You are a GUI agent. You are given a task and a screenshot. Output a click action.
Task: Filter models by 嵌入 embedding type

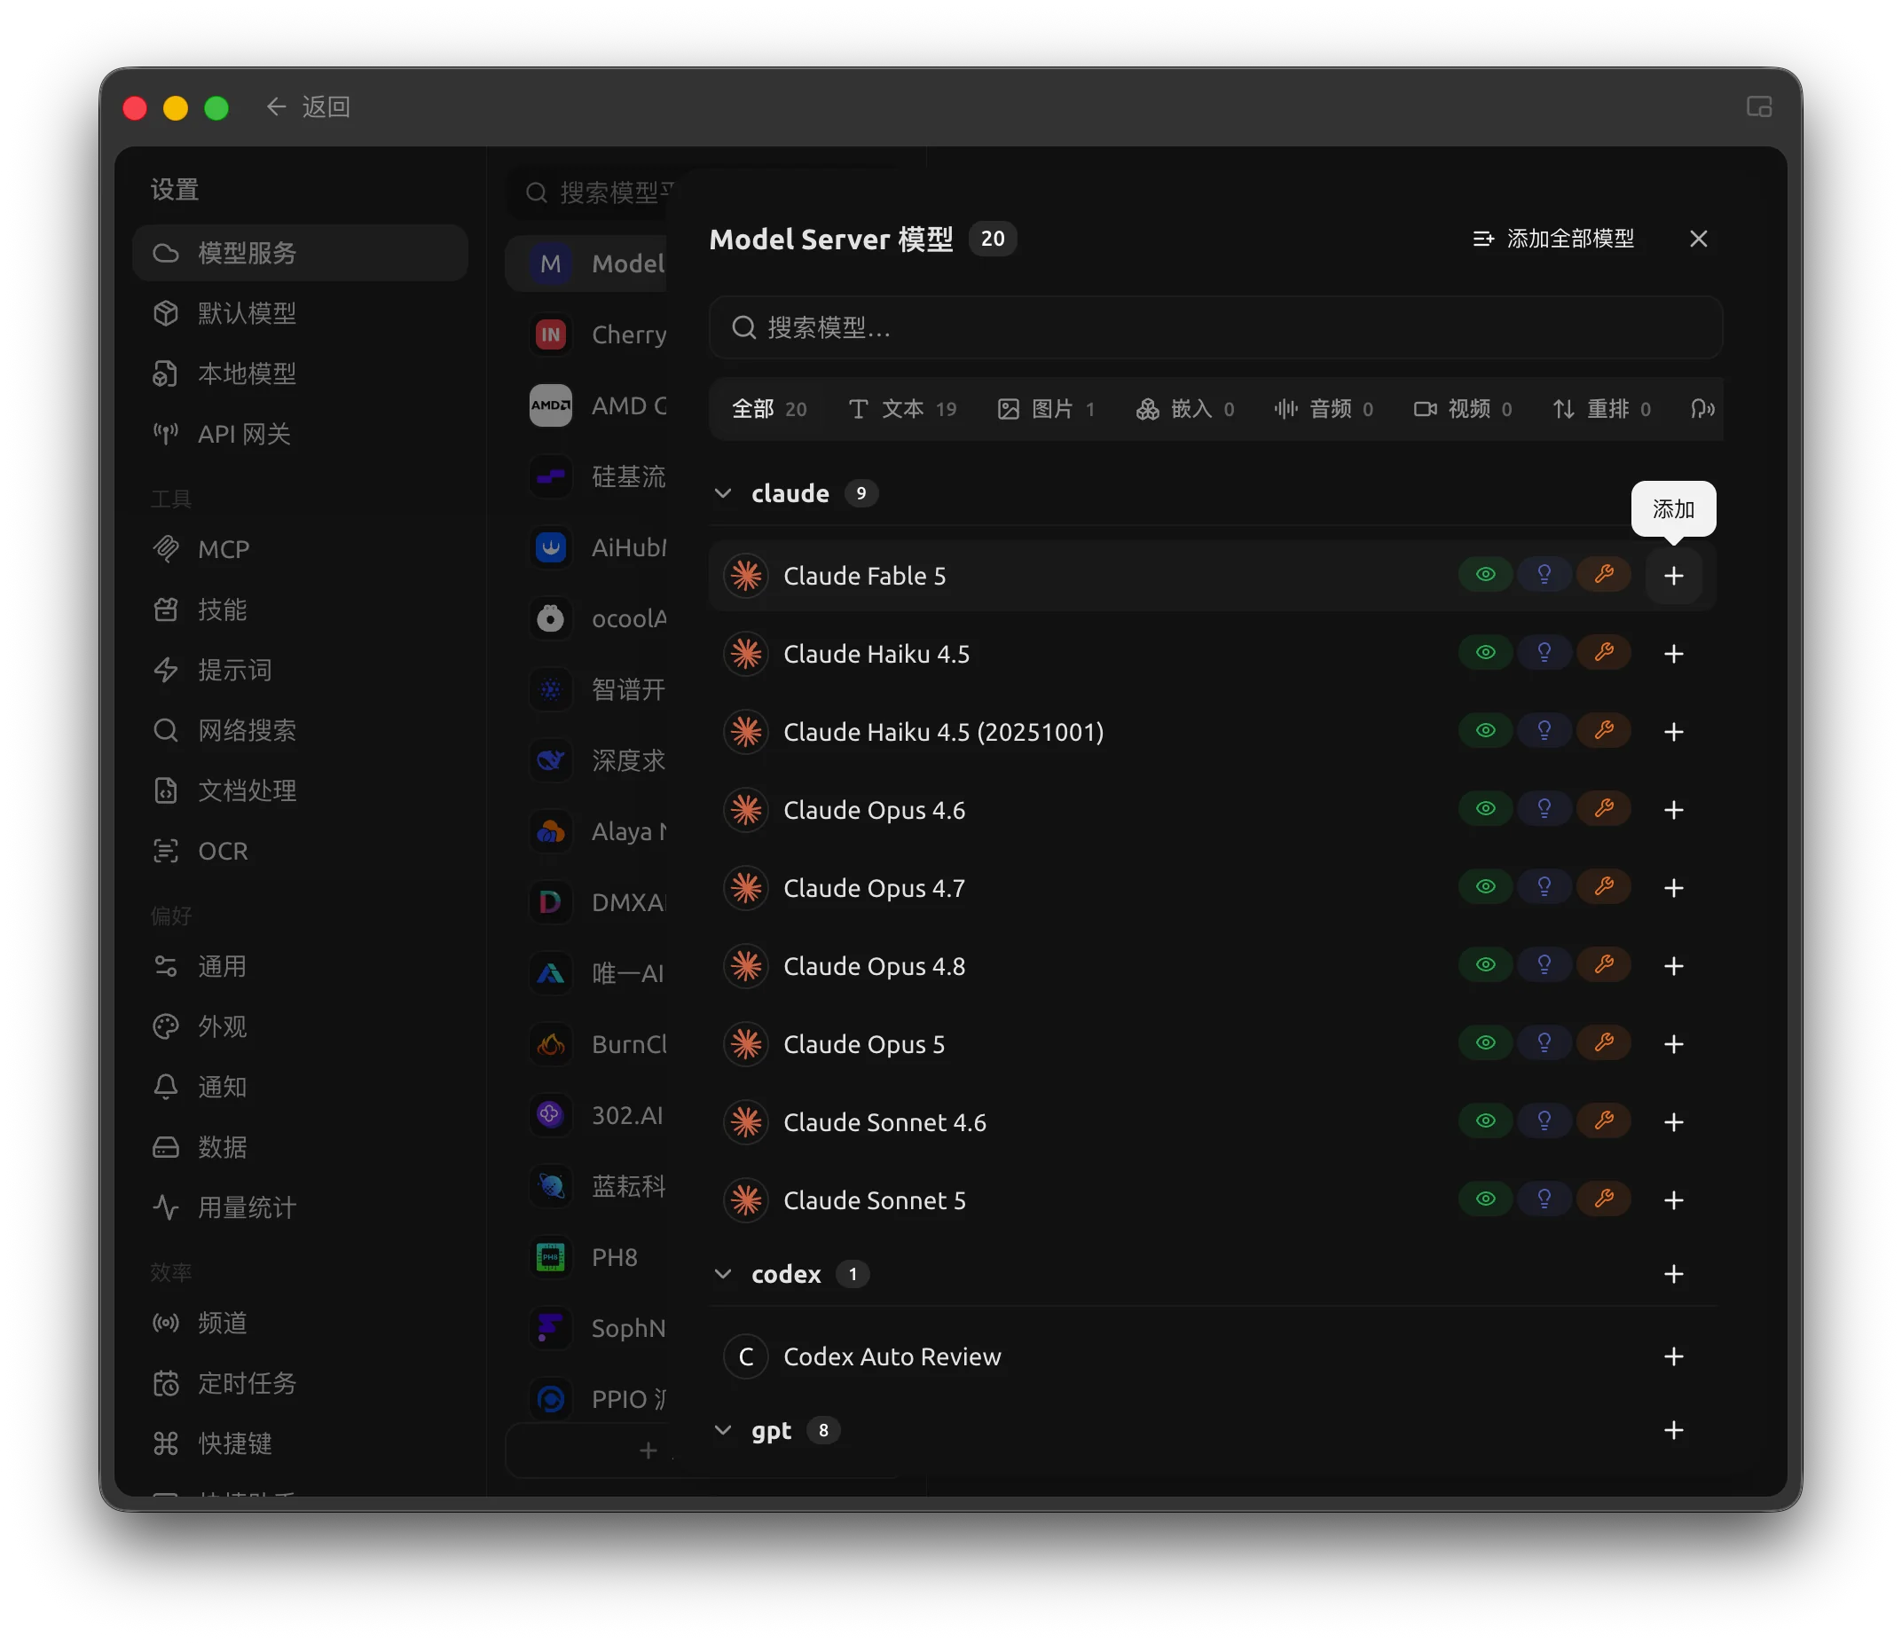1185,409
